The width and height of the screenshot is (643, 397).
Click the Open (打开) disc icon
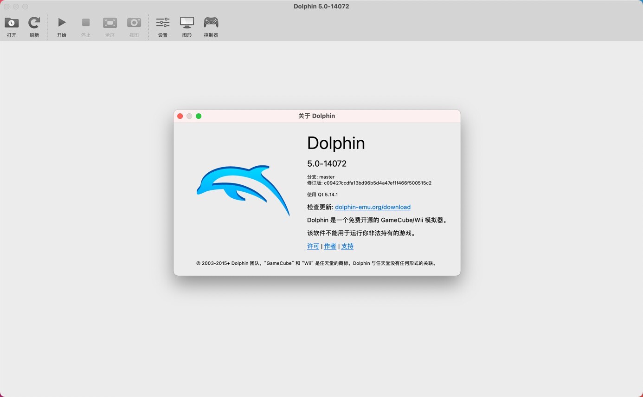click(x=12, y=22)
